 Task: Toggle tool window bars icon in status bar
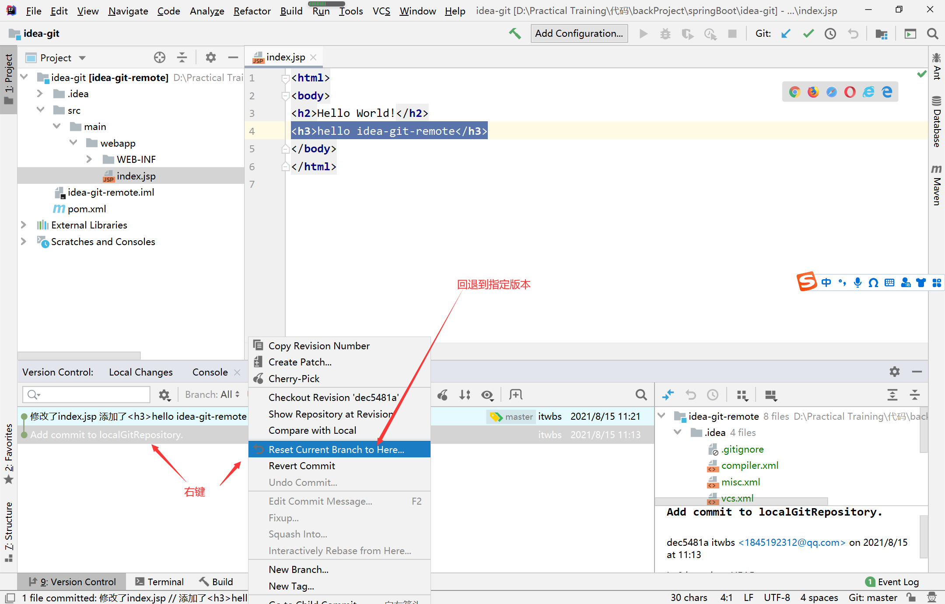(10, 597)
